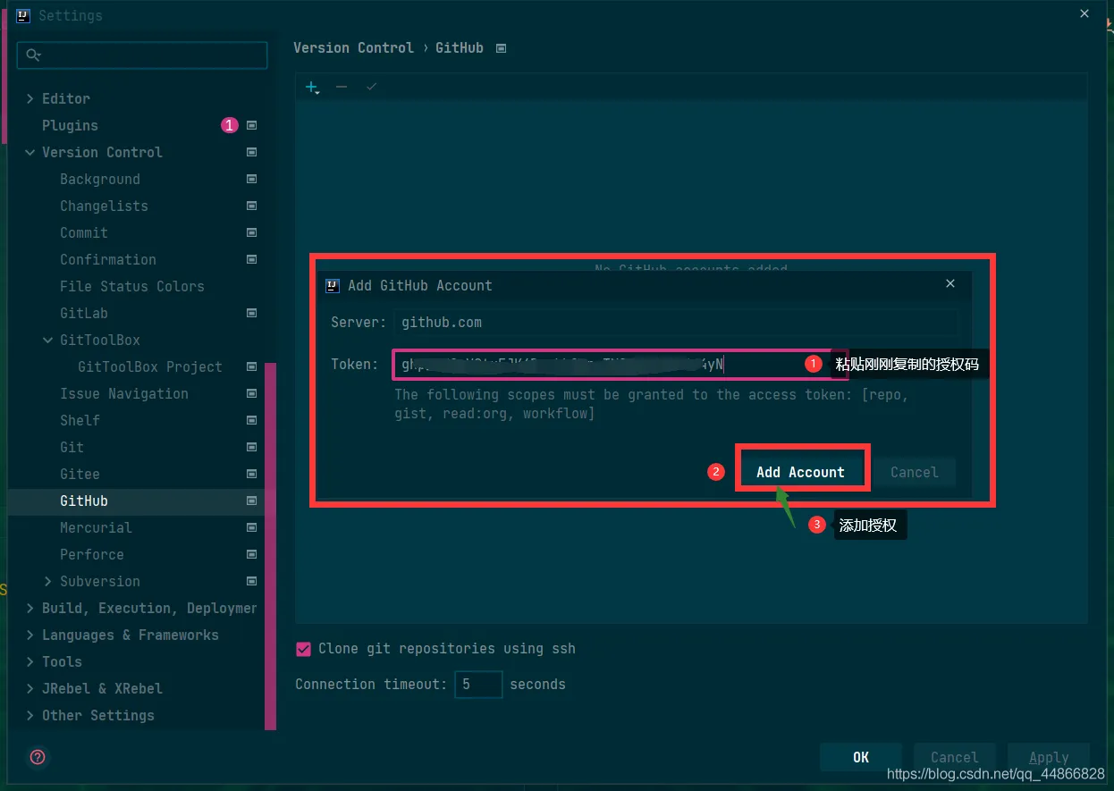Click Cancel in the Settings window
1114x791 pixels.
(954, 757)
